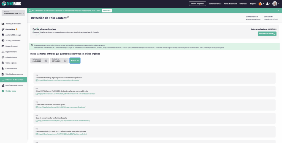The height and width of the screenshot is (143, 282).
Task: Click help icon next to Detección de Thin Content
Action: [68, 17]
